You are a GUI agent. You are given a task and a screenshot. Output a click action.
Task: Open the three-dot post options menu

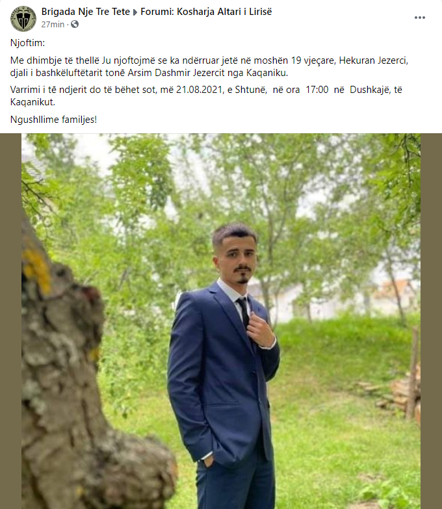pos(420,18)
